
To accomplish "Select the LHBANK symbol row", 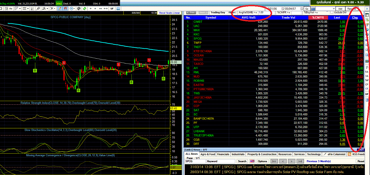I will pos(275,131).
